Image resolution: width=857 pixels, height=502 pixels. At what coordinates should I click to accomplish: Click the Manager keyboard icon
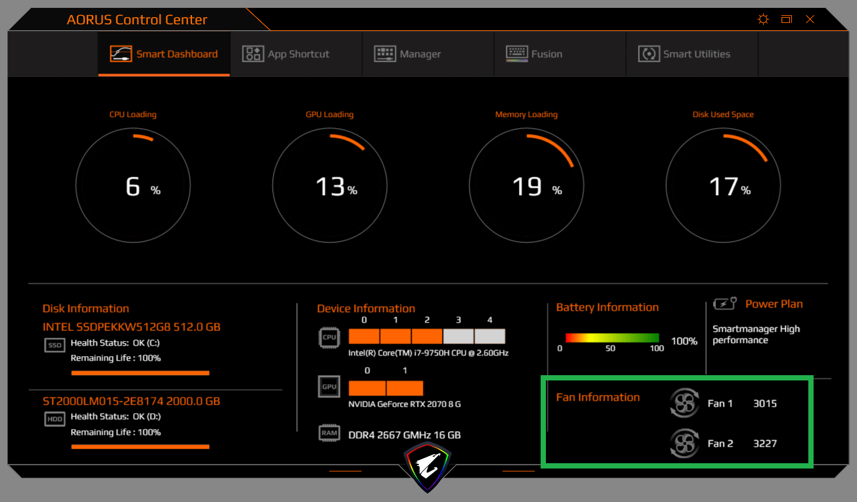[385, 54]
